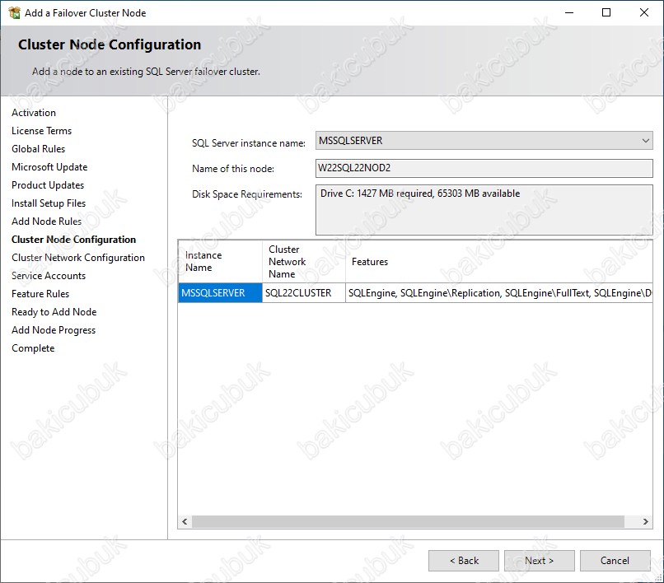Screen dimensions: 664x583
Task: Select the License Terms step
Action: 41,131
